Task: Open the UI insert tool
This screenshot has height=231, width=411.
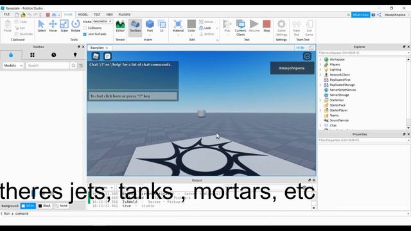Action: [x=162, y=26]
